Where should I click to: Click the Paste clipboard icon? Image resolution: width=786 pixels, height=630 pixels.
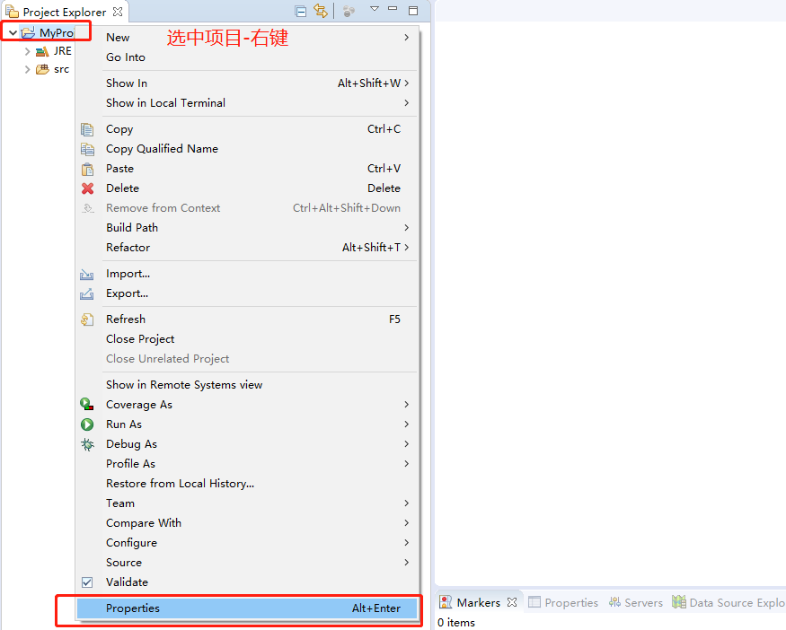tap(87, 169)
